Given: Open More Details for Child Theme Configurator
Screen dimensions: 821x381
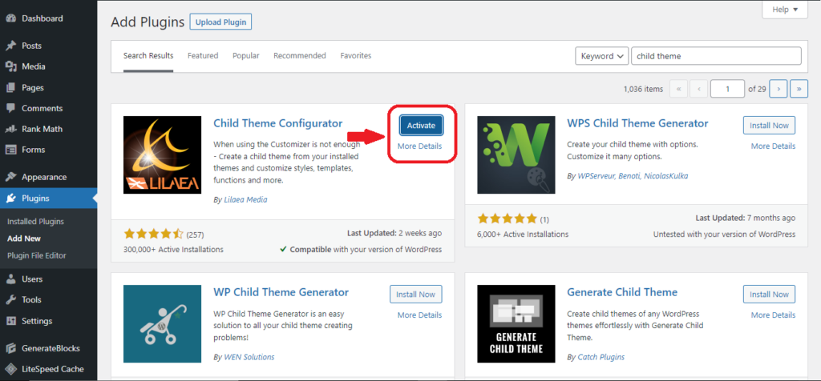Looking at the screenshot, I should pyautogui.click(x=419, y=146).
